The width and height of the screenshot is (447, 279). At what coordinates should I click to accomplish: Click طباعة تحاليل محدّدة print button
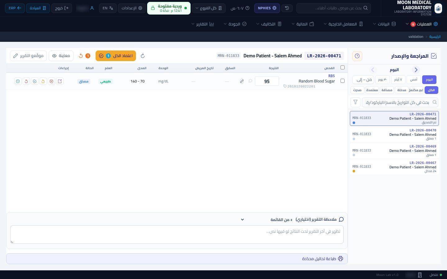[x=177, y=259]
